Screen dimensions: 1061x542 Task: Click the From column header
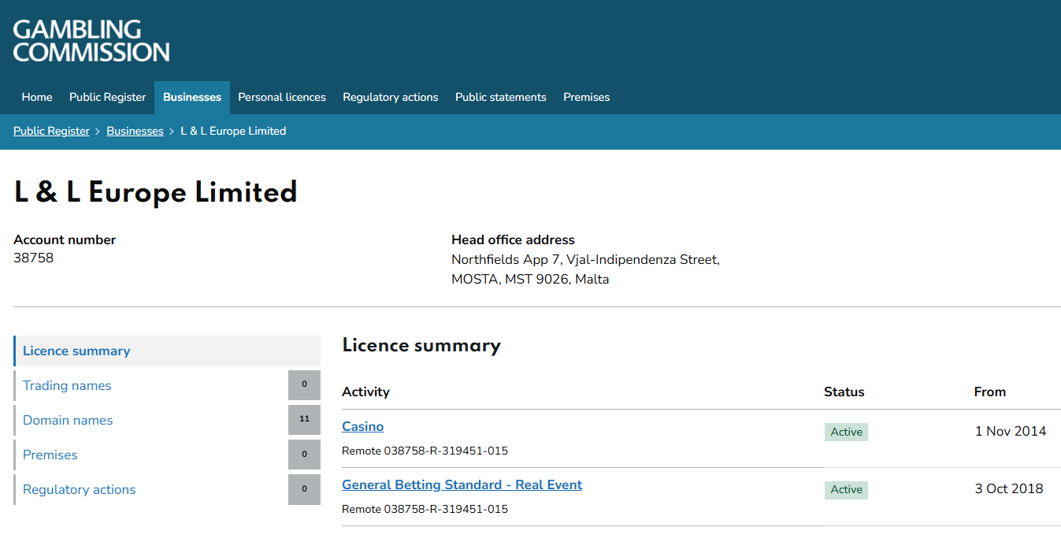point(990,392)
